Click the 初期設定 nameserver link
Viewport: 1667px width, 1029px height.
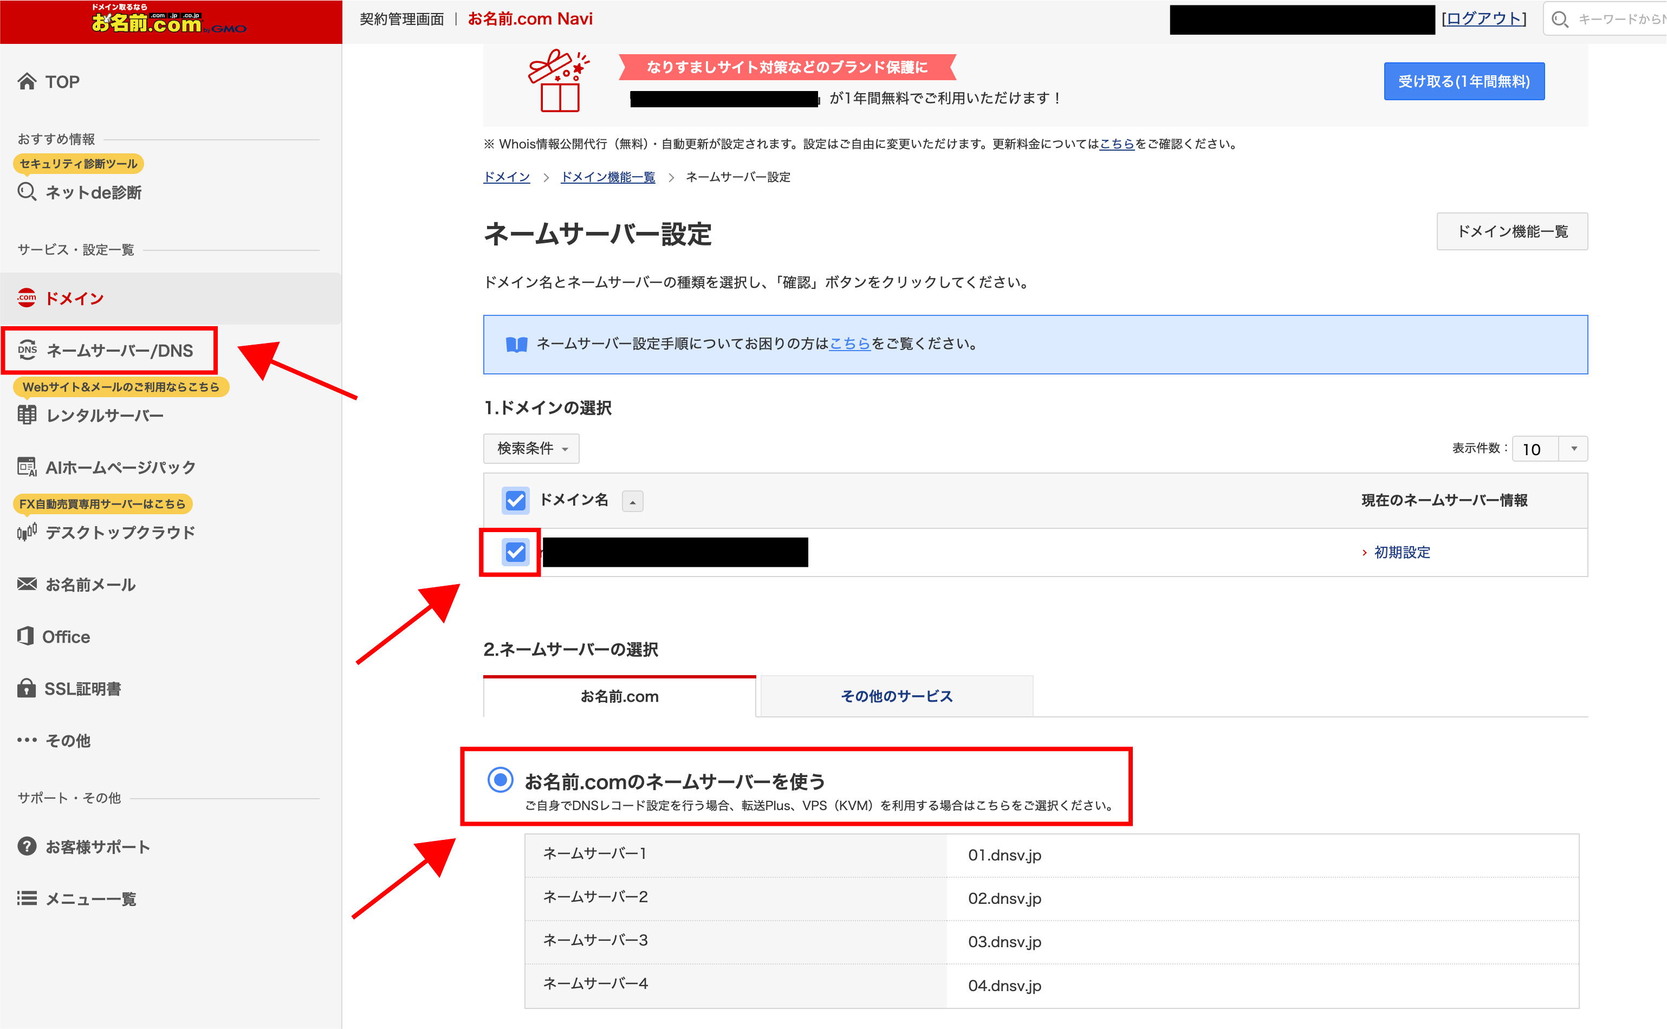tap(1402, 552)
